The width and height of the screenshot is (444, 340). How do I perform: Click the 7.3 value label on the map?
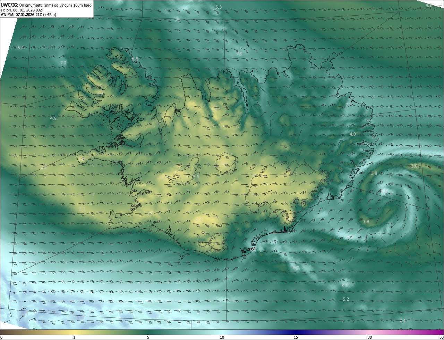[x=63, y=63]
